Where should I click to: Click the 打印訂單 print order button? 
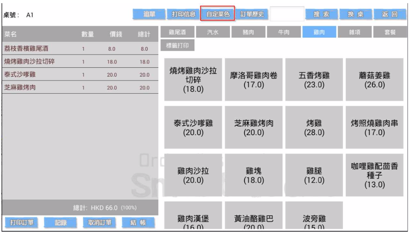(22, 222)
